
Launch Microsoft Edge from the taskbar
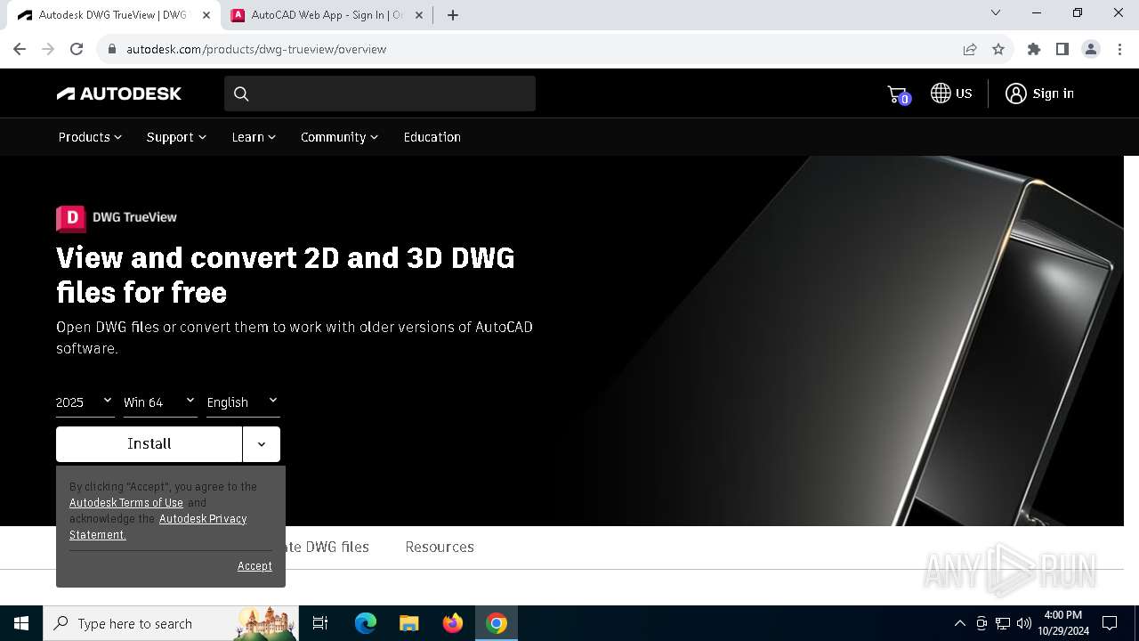click(x=366, y=623)
